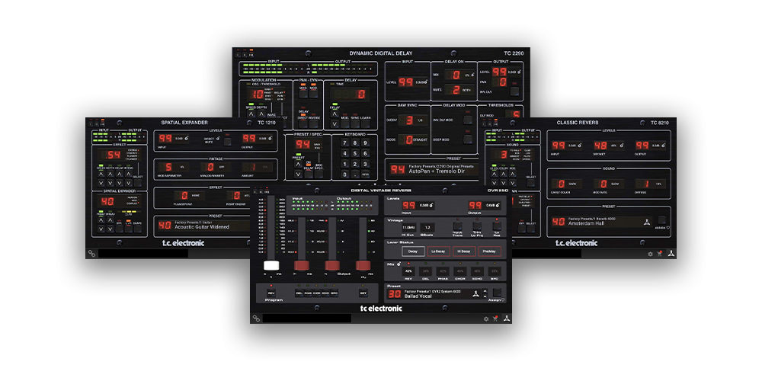
Task: Toggle the Lo Res vintage switch
Action: click(497, 226)
